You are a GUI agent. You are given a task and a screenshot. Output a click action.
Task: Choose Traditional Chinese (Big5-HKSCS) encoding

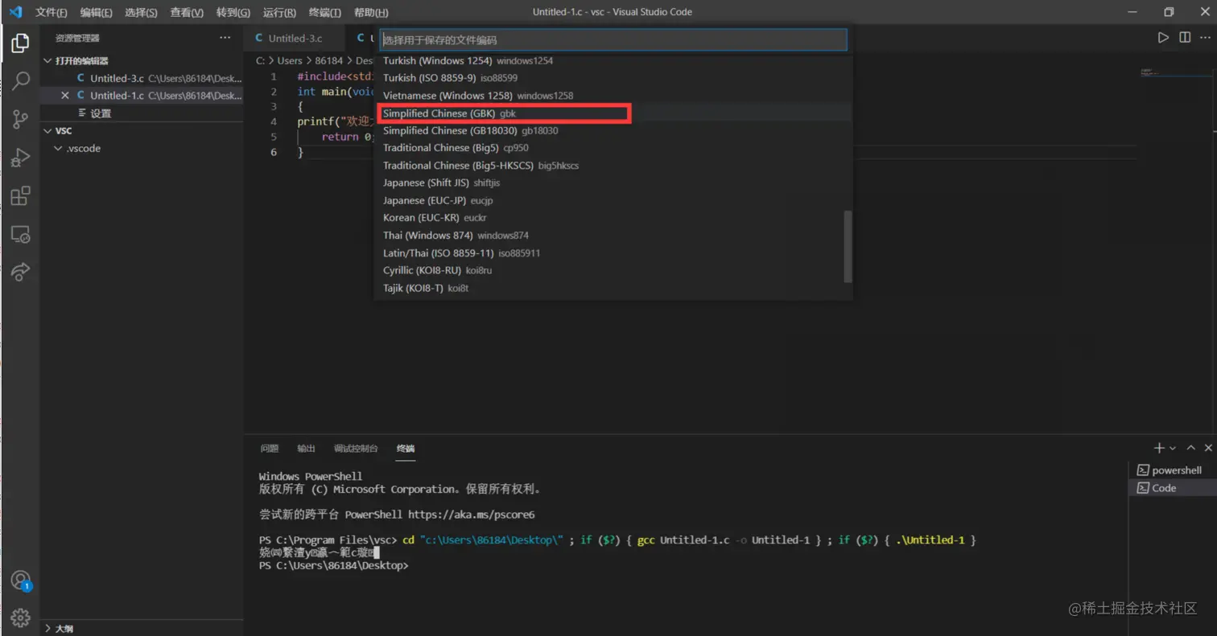pos(613,166)
